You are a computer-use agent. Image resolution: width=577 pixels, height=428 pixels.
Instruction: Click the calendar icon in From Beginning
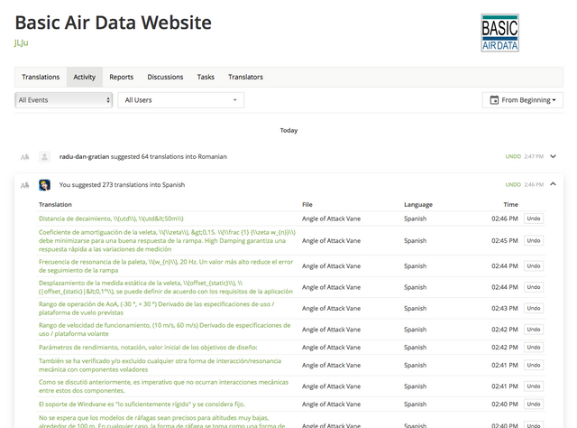point(494,100)
